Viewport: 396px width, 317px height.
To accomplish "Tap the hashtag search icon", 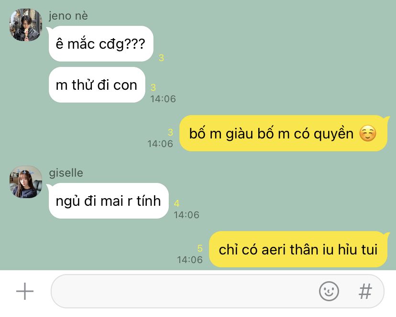I will point(365,291).
